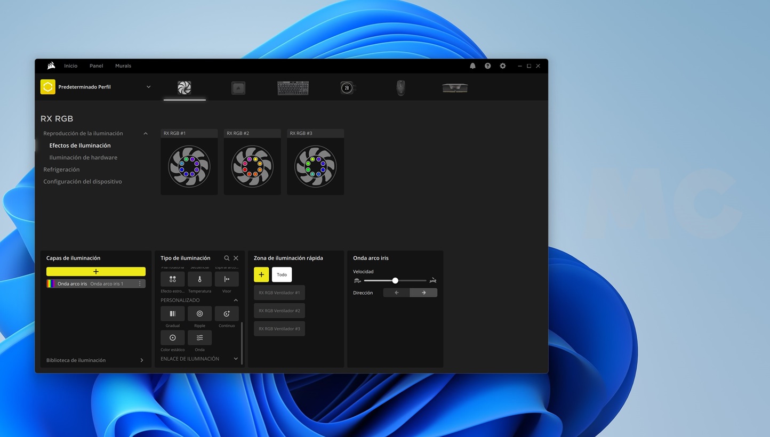Search lighting types with magnifier icon
The height and width of the screenshot is (437, 770).
pos(227,258)
